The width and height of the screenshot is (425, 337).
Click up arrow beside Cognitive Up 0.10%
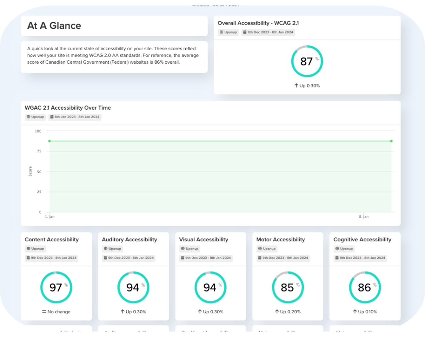(355, 312)
